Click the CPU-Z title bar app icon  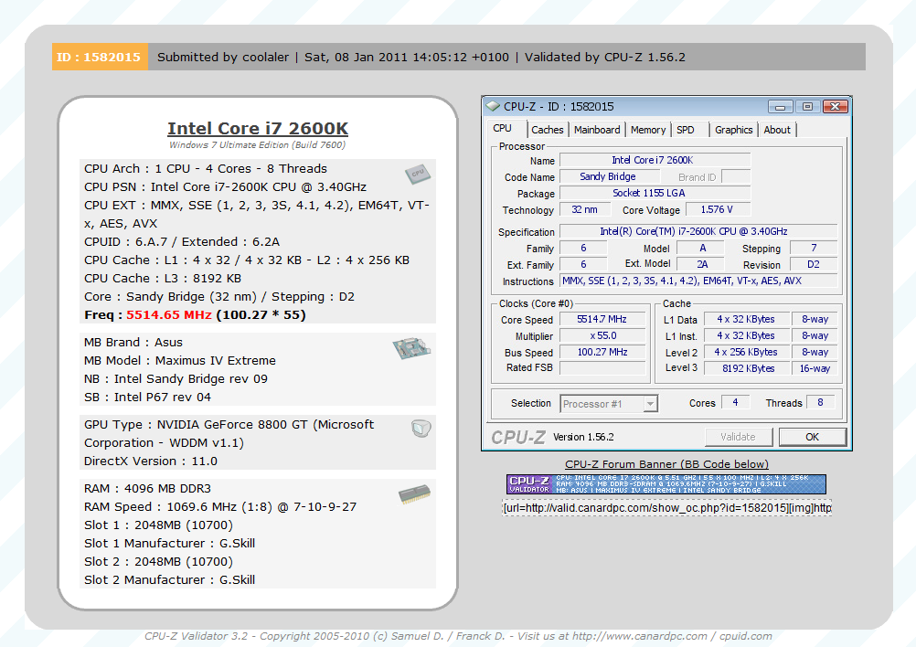coord(493,106)
